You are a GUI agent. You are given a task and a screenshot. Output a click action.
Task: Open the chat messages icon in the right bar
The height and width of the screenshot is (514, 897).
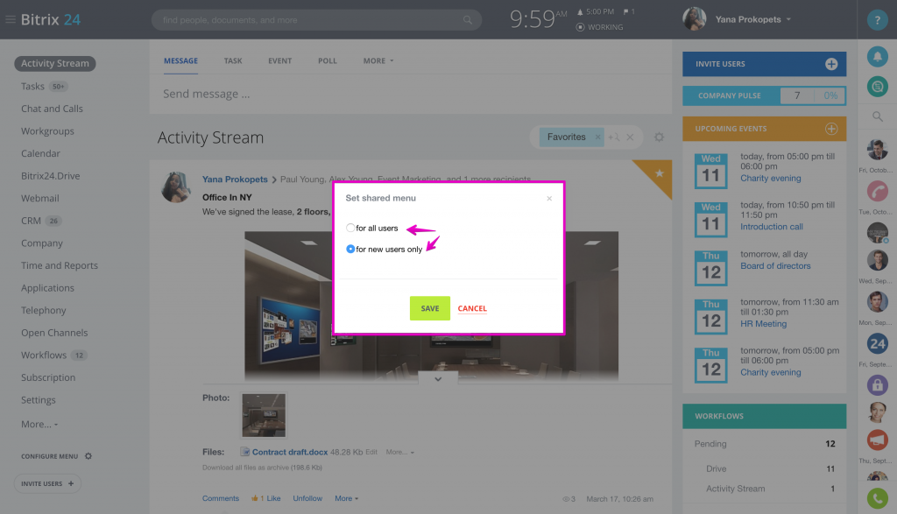point(877,87)
